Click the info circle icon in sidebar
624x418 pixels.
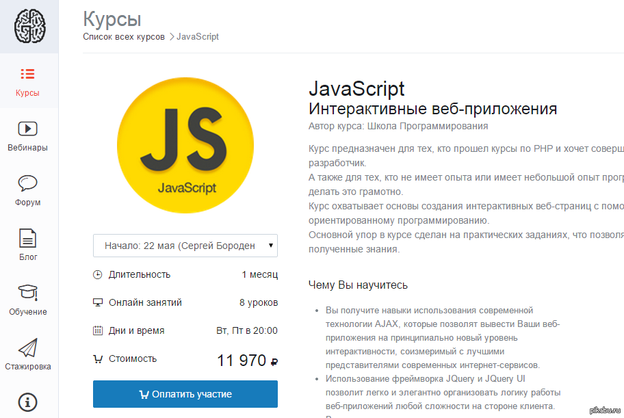click(x=27, y=402)
